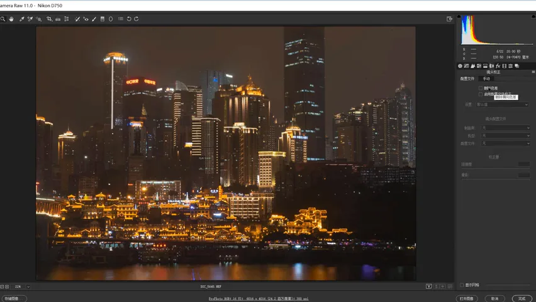Screen dimensions: 536x302
Task: Select the Hand tool
Action: pyautogui.click(x=11, y=19)
